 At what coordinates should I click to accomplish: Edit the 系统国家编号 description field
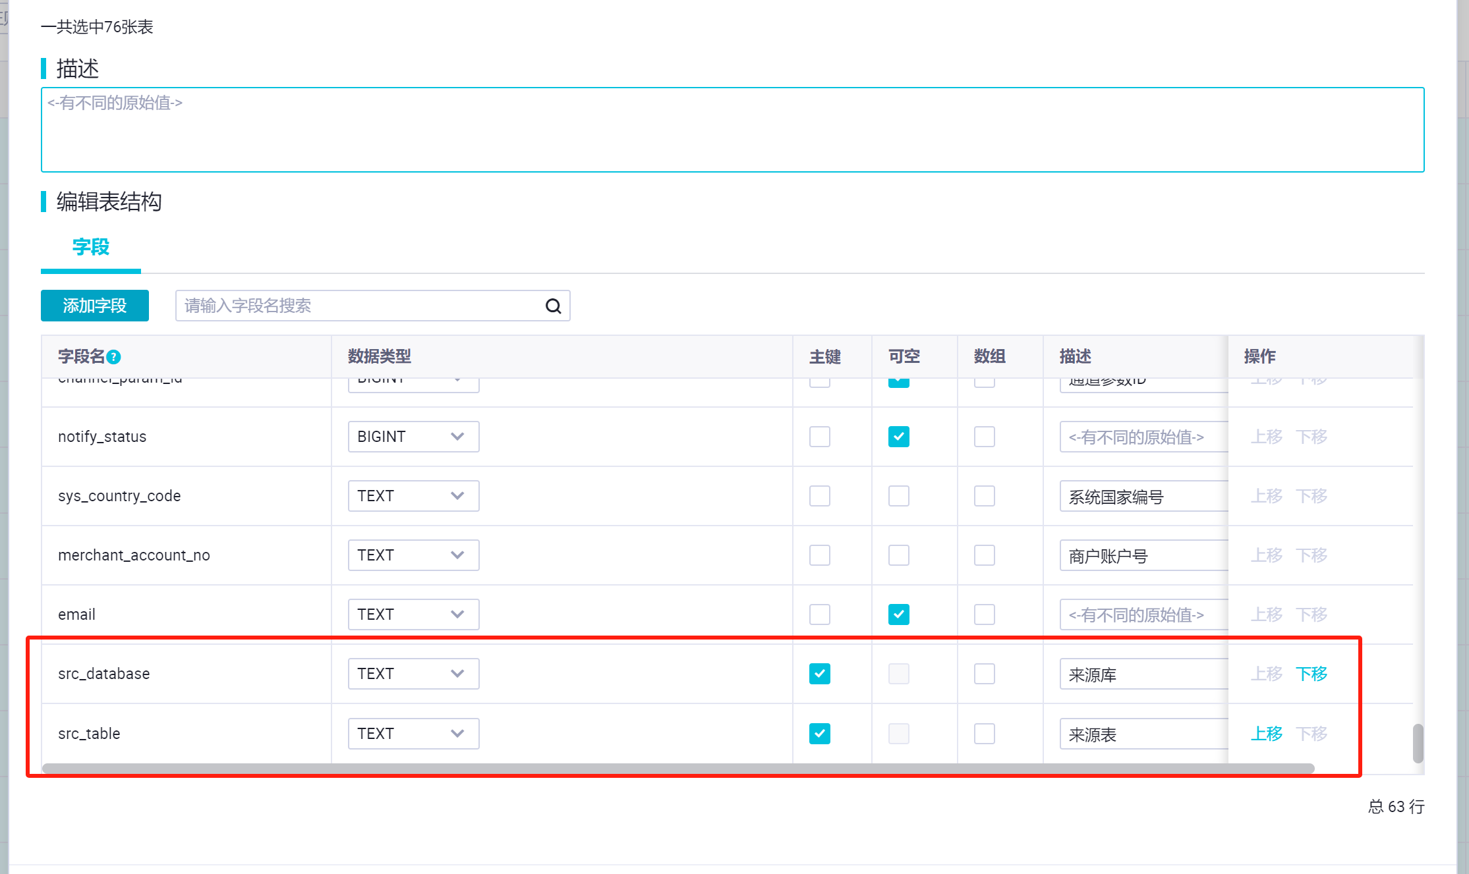pyautogui.click(x=1143, y=496)
